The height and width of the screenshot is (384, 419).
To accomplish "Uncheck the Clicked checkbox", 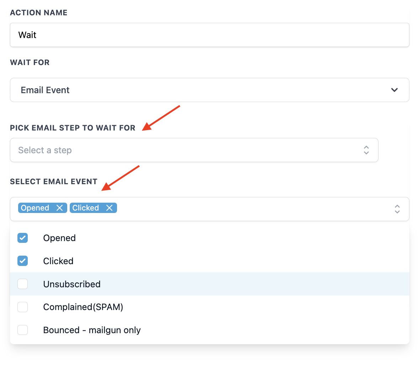I will pos(23,261).
